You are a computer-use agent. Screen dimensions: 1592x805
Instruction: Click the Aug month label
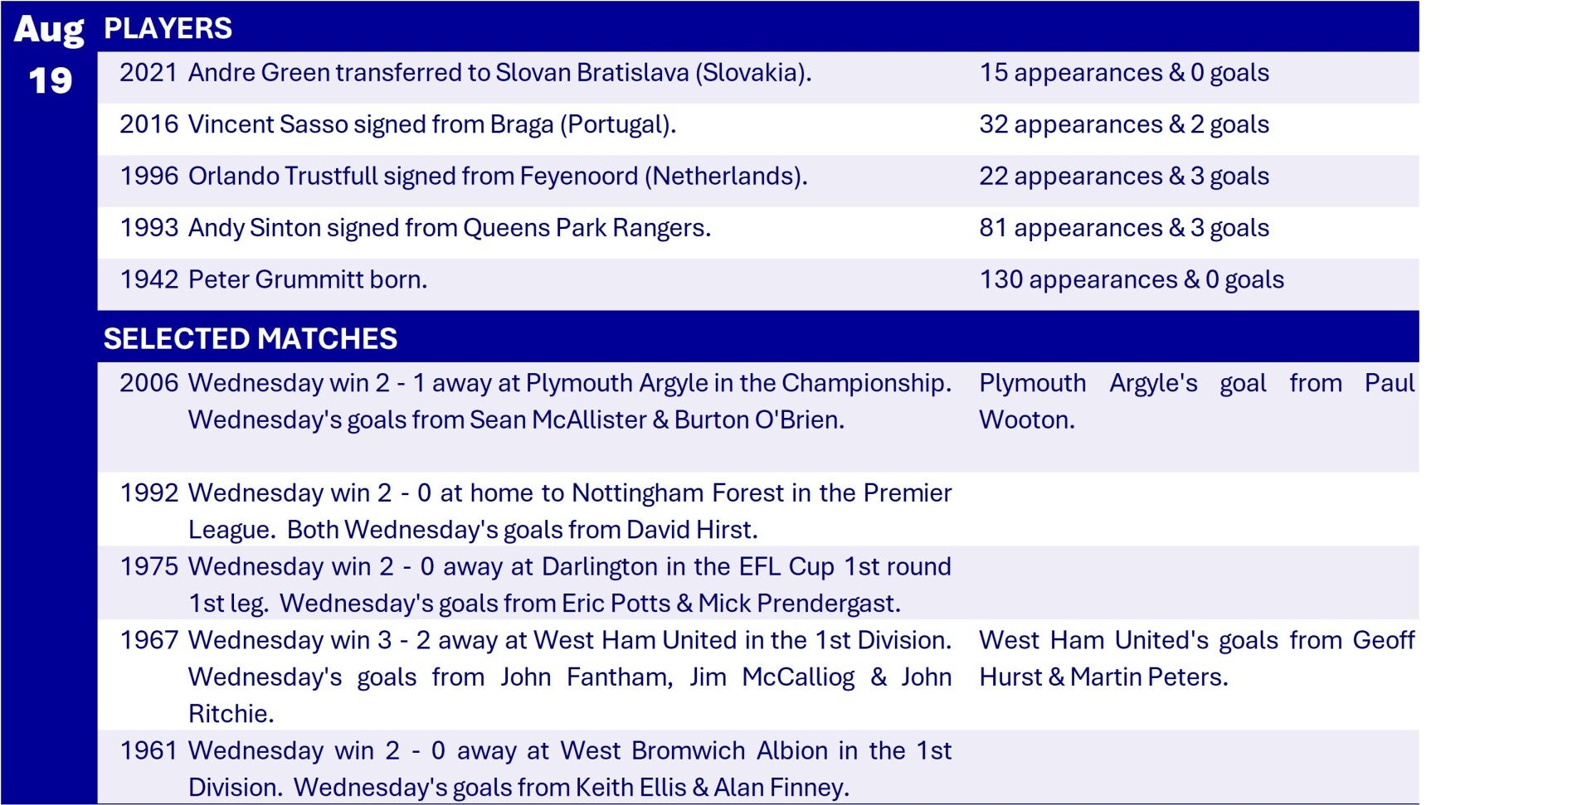(49, 30)
